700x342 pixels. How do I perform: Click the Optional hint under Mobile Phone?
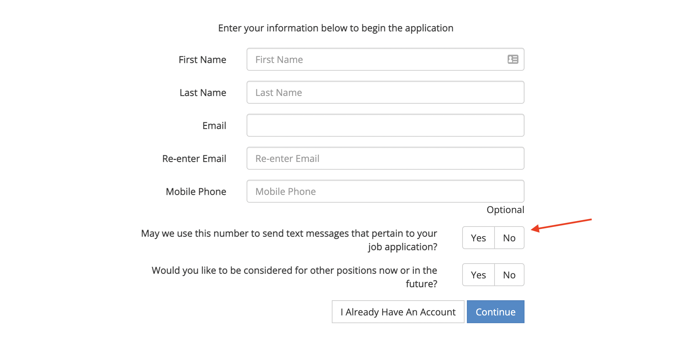(505, 210)
